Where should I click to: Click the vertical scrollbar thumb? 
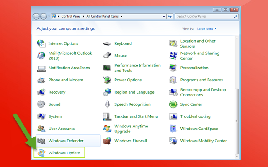tap(237, 121)
